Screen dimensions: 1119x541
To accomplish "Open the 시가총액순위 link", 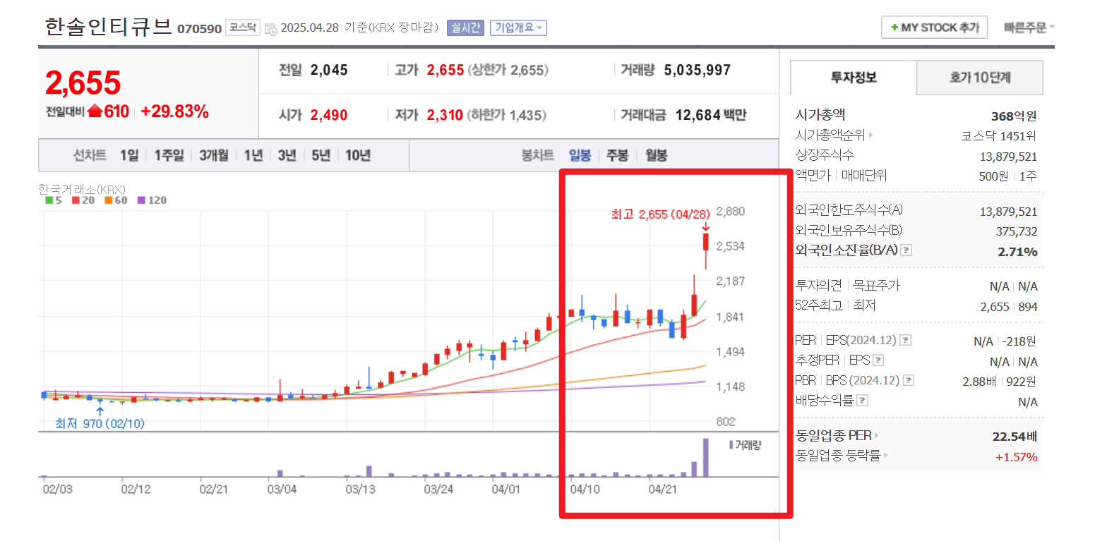I will (834, 135).
